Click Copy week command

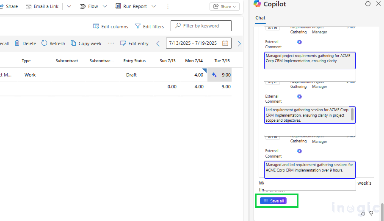pyautogui.click(x=86, y=43)
